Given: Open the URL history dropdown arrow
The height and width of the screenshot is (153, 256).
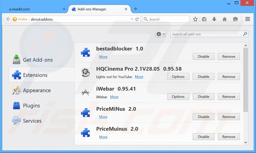Looking at the screenshot, I should point(132,19).
